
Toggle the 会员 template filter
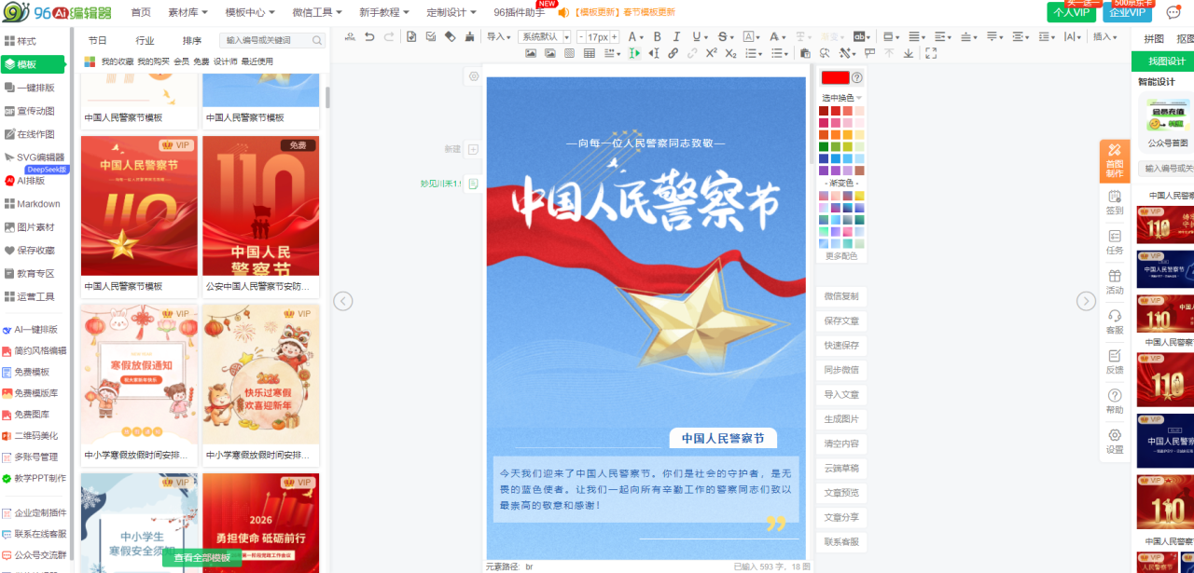pos(181,61)
